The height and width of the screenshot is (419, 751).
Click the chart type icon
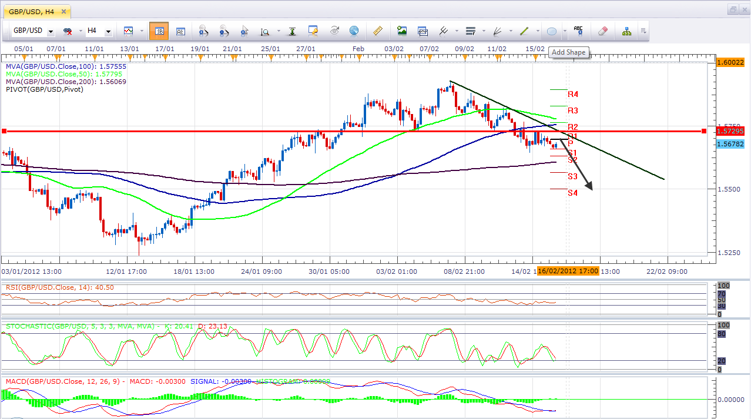coord(128,31)
